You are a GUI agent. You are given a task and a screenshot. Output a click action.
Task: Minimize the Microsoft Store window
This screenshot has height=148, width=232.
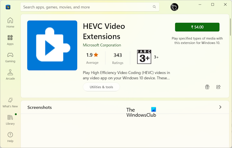coord(200,5)
